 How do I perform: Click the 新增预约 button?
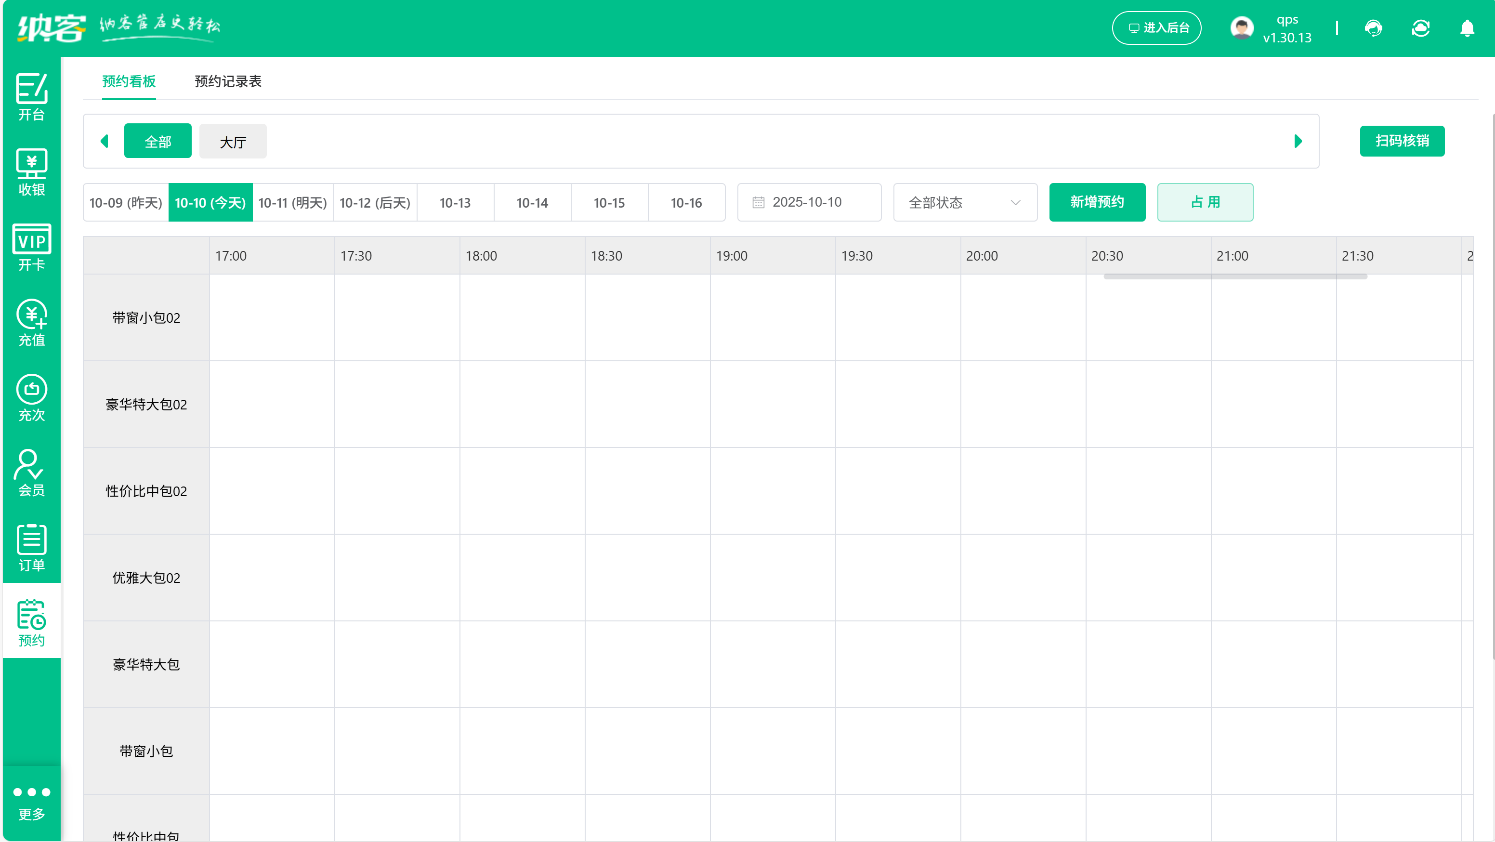point(1096,202)
